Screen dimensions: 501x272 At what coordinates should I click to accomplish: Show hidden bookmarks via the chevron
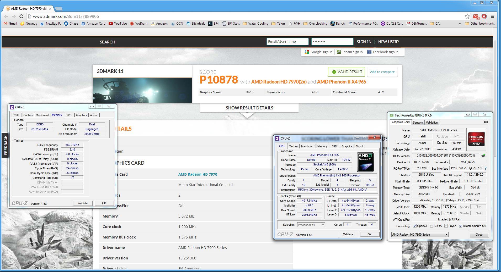pyautogui.click(x=460, y=24)
